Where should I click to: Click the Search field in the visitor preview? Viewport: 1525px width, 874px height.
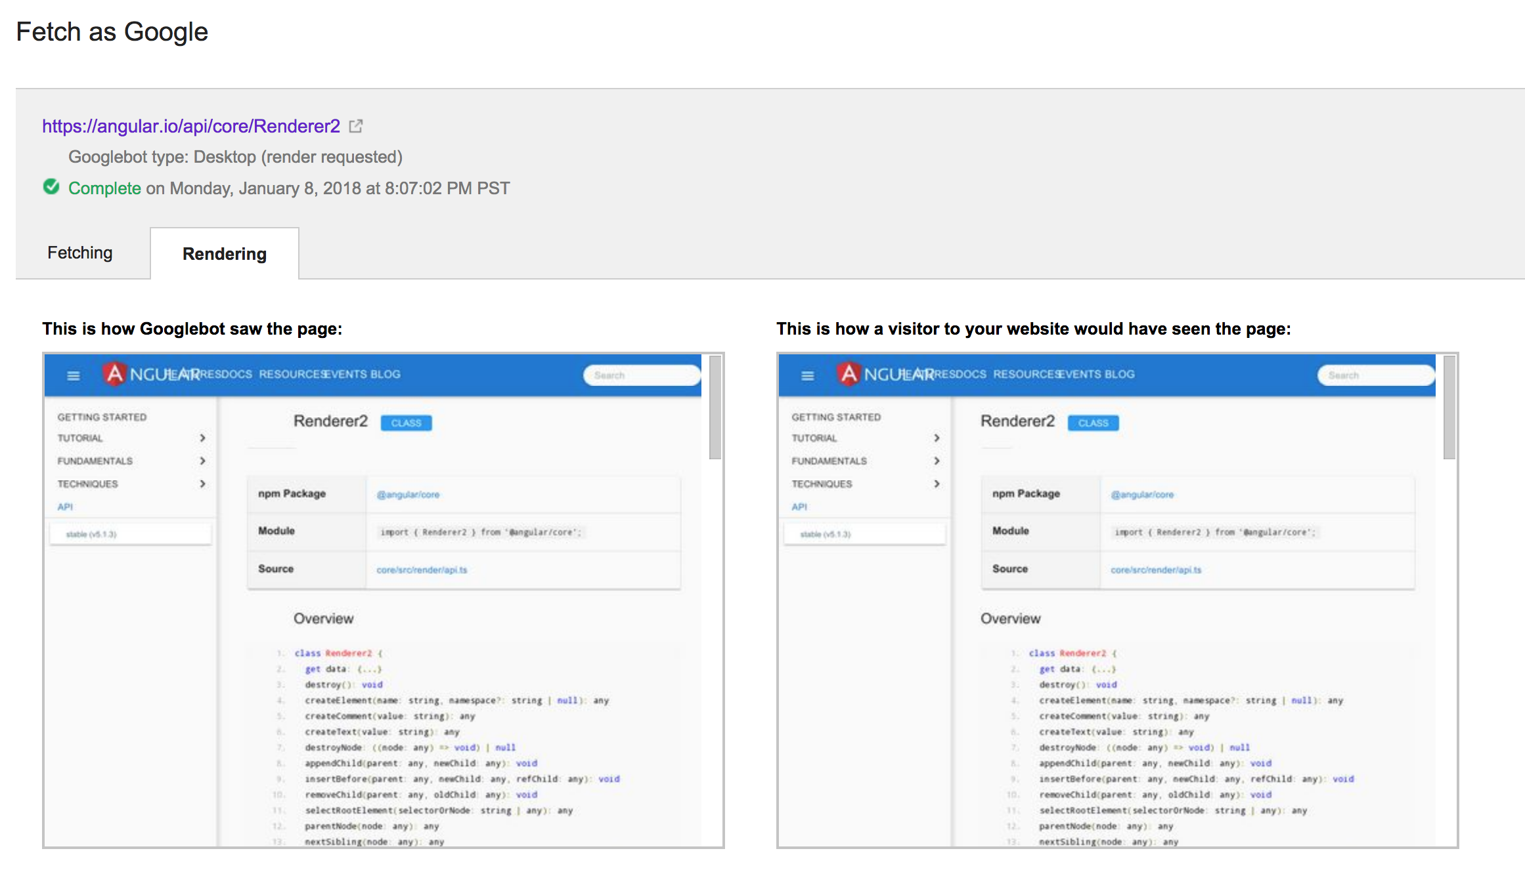1375,374
